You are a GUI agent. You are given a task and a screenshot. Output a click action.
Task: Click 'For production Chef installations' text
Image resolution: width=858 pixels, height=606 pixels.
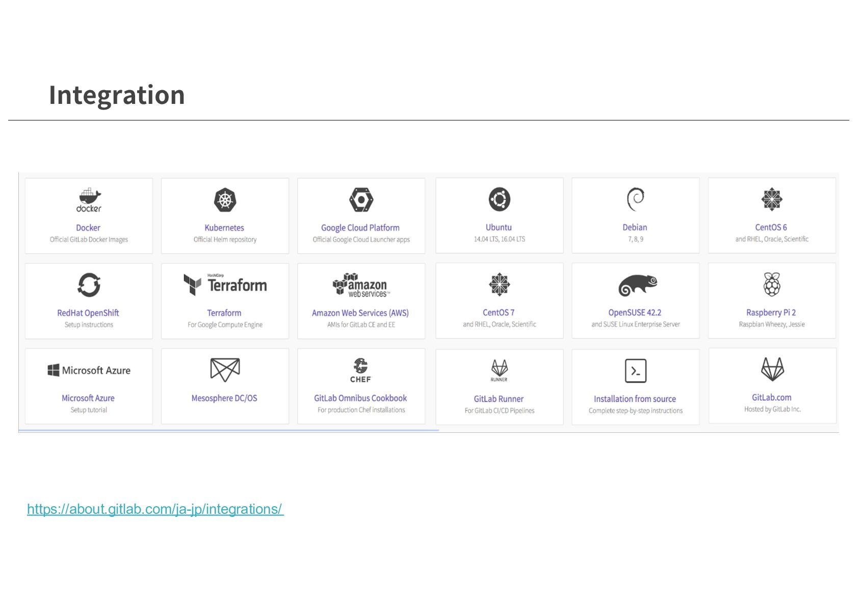point(361,409)
